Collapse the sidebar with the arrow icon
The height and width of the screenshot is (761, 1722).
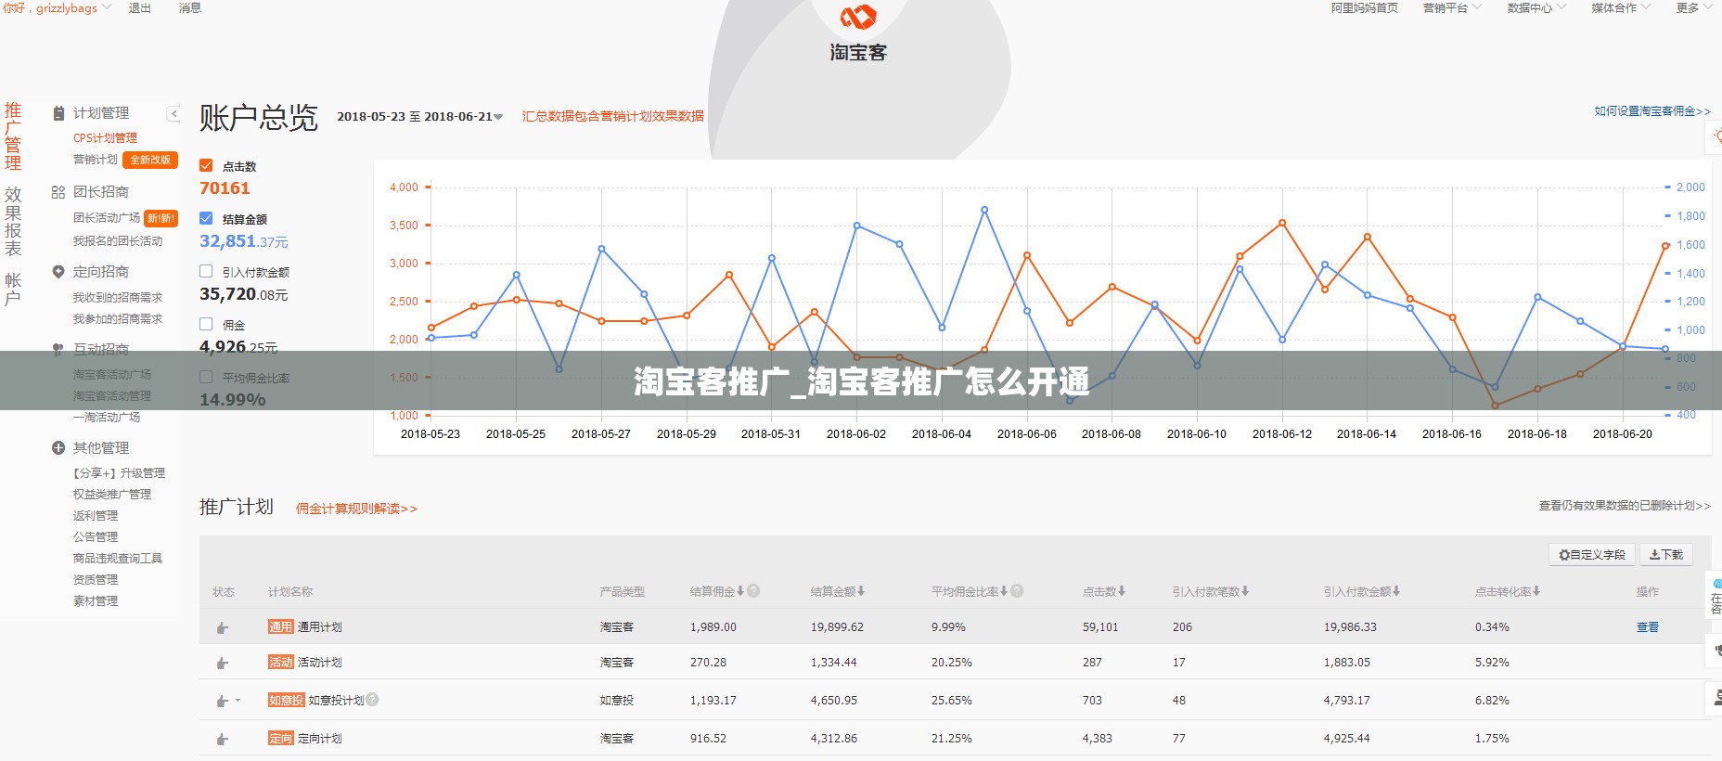click(x=173, y=114)
